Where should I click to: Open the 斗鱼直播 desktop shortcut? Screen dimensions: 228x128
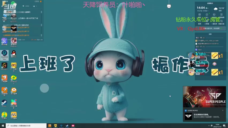click(4, 79)
